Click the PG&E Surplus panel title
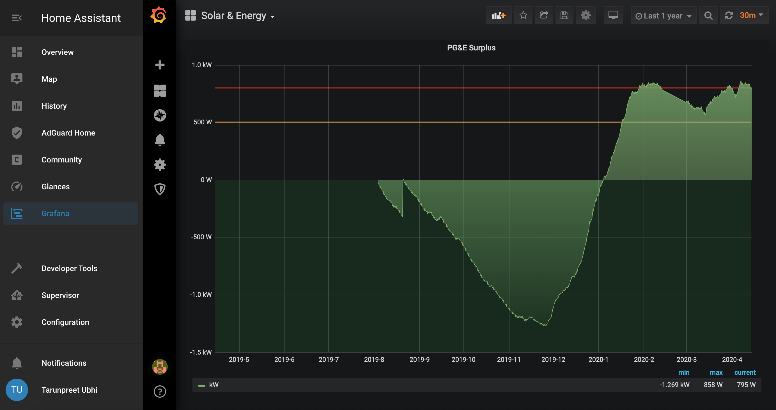The image size is (776, 410). pyautogui.click(x=471, y=48)
